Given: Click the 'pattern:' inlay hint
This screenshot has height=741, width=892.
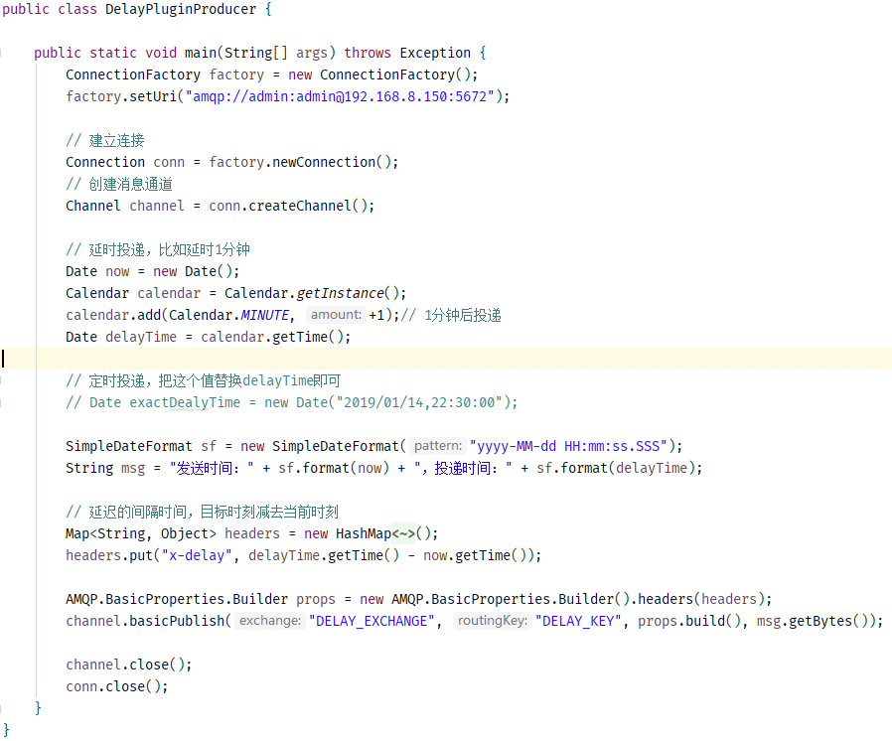Looking at the screenshot, I should tap(438, 446).
